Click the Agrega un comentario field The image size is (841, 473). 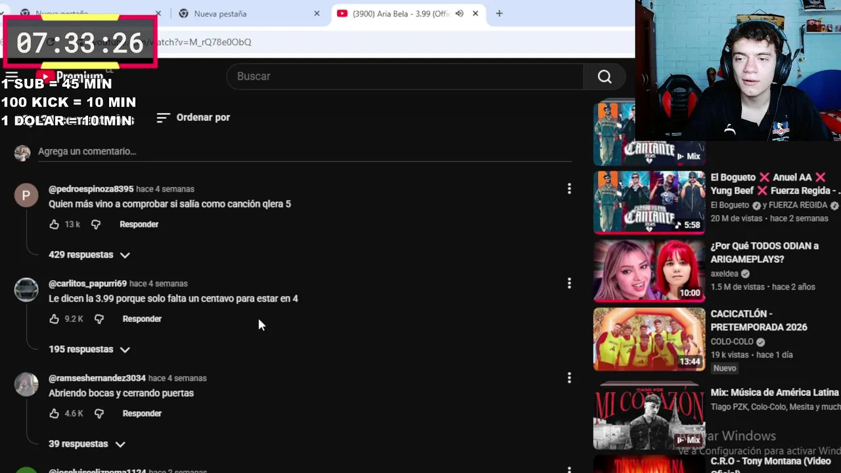tap(305, 151)
